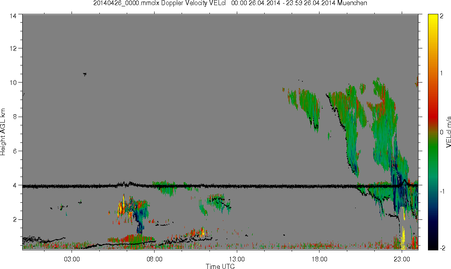Click the plot title text at top
Screen dimensions: 451x269
click(230, 3)
